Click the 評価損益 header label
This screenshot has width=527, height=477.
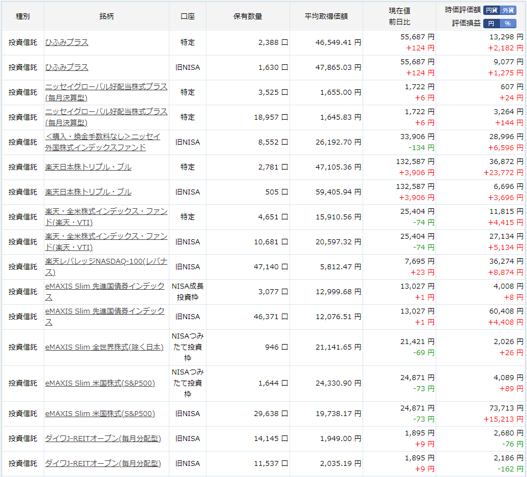tap(467, 23)
